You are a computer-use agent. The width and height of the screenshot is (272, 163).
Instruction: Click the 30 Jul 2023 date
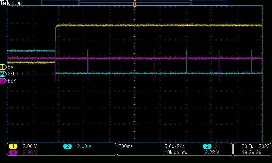[x=256, y=146]
